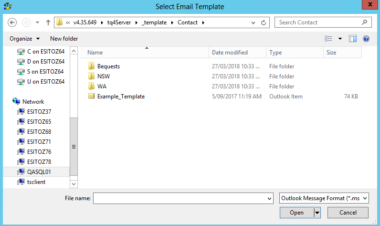Click the Up one level arrow
The height and width of the screenshot is (226, 380).
(x=48, y=22)
